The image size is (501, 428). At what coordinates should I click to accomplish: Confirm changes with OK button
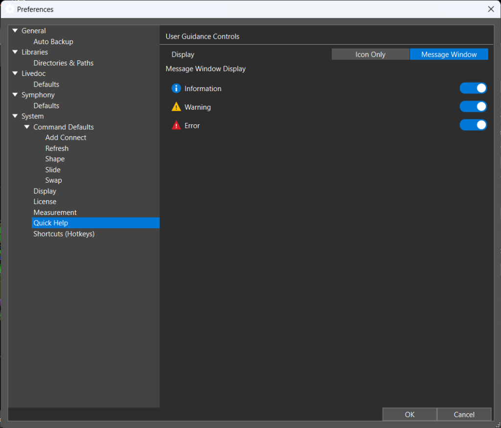410,415
